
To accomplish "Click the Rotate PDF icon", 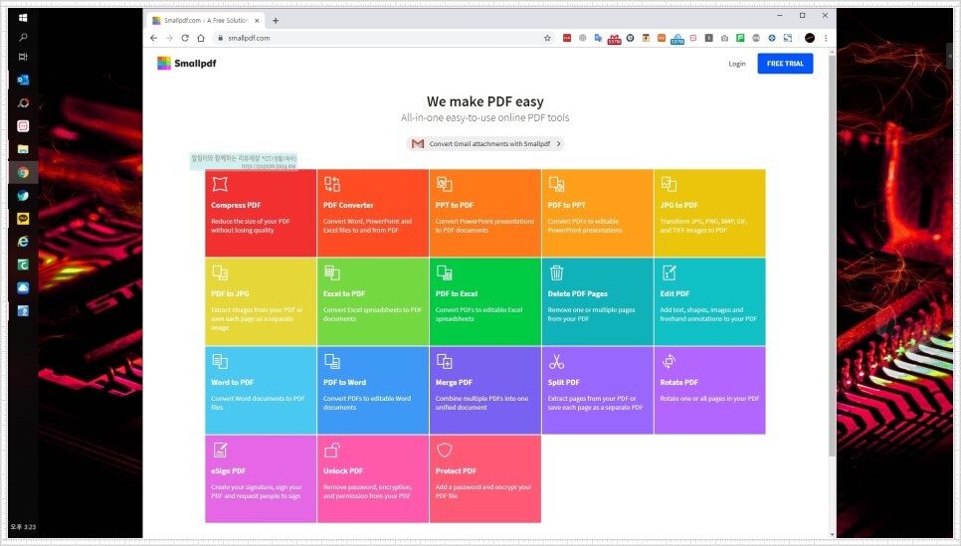I will 669,362.
